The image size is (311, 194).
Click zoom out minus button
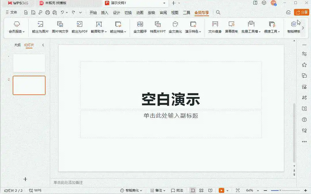click(265, 191)
